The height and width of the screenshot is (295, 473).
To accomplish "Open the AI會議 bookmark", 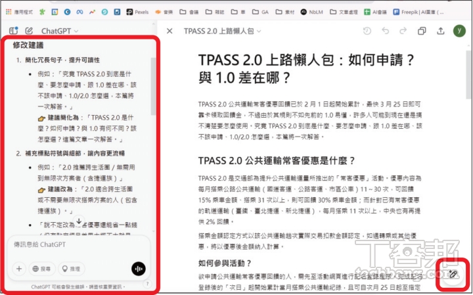I will coord(375,12).
